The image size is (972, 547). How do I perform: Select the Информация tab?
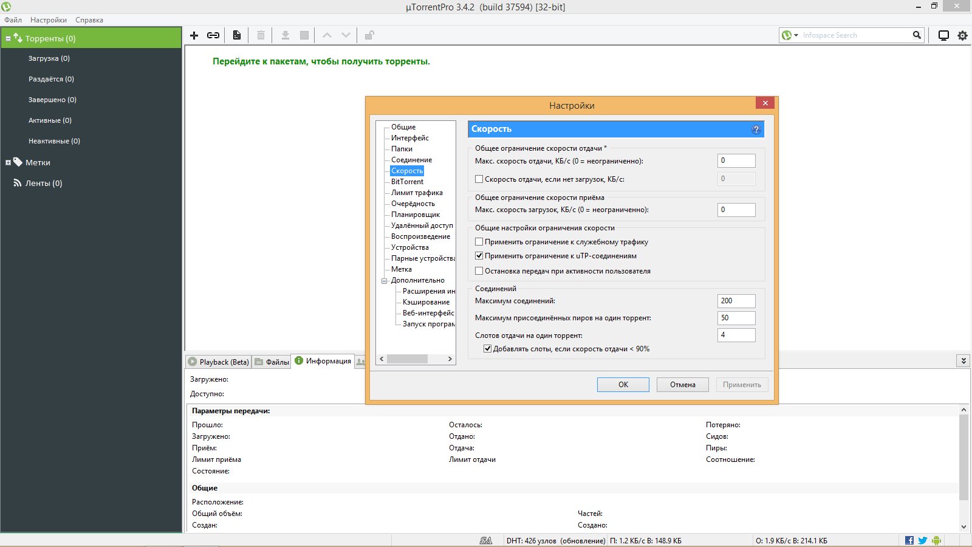(x=323, y=361)
